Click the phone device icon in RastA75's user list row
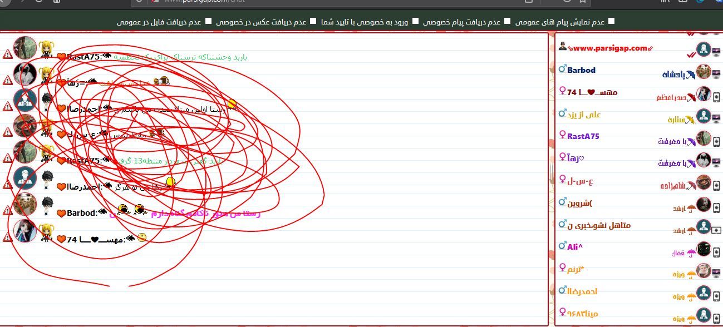 716,139
